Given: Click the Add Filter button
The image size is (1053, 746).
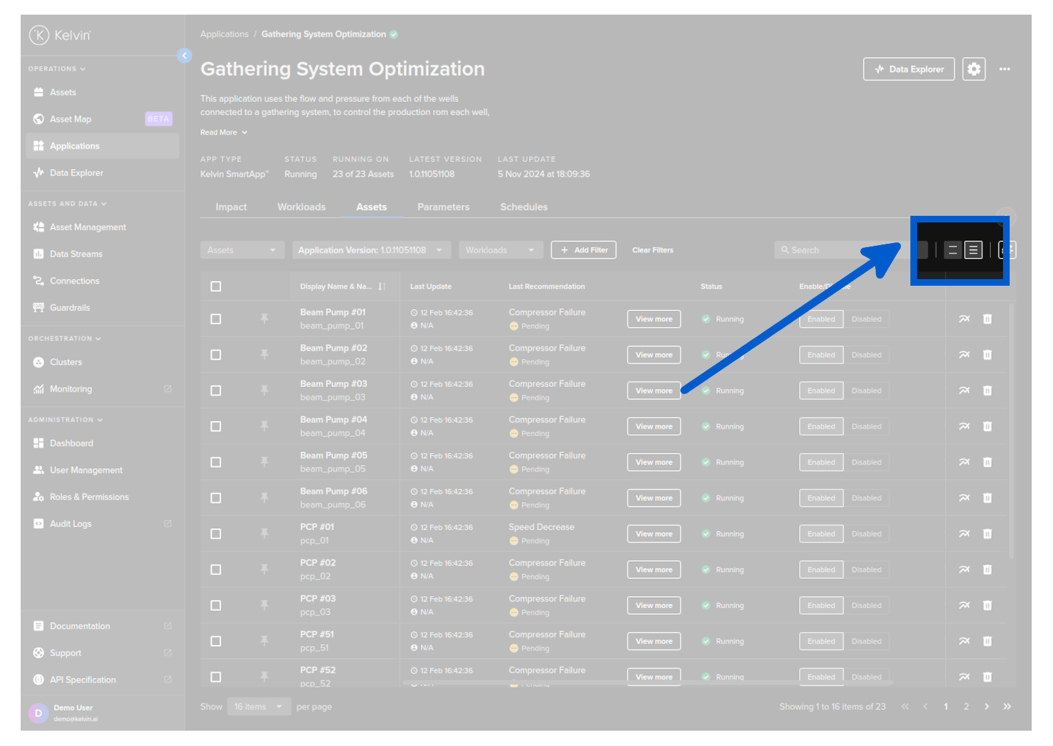Looking at the screenshot, I should [583, 250].
